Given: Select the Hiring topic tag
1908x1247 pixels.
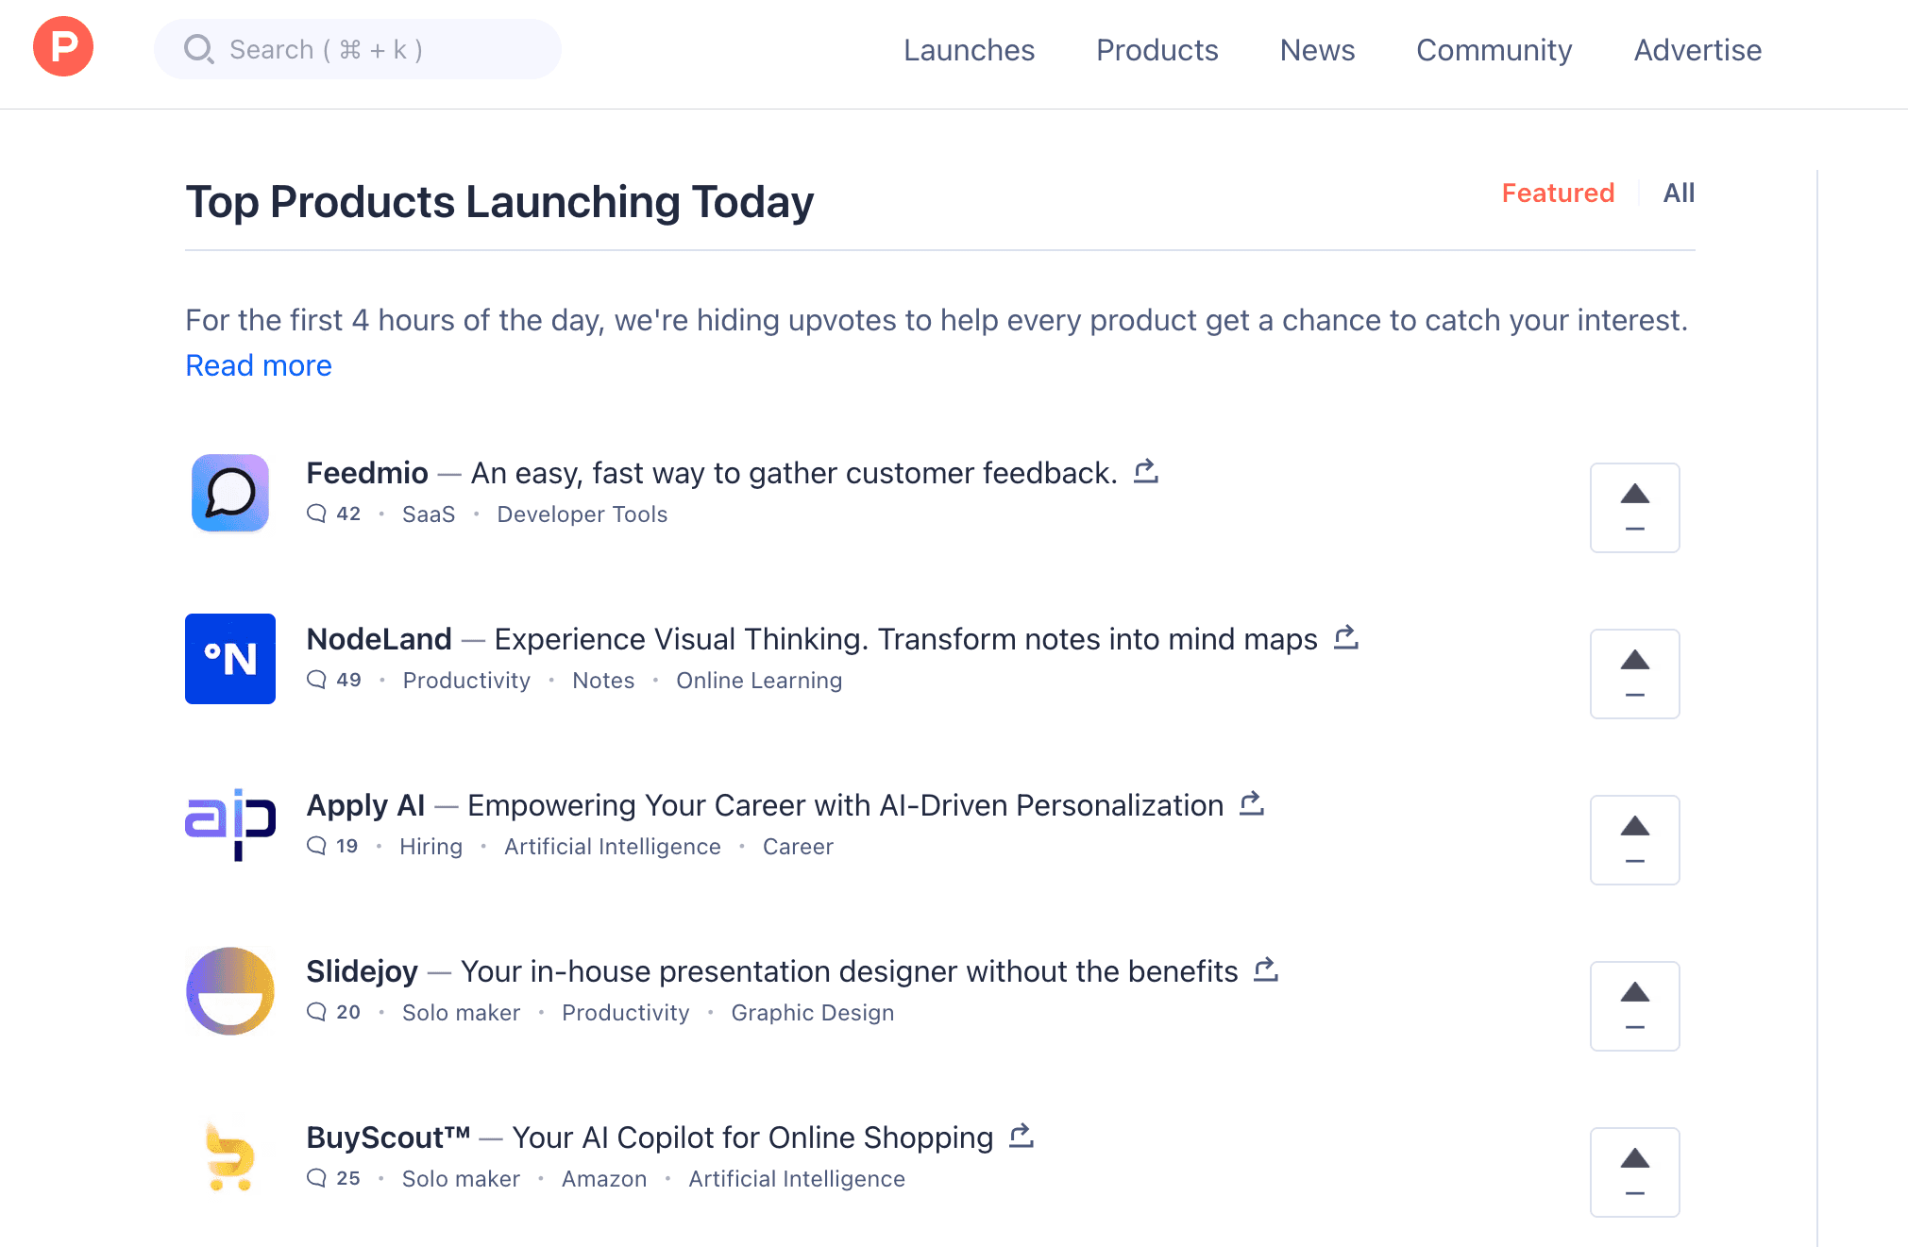Looking at the screenshot, I should (x=431, y=847).
